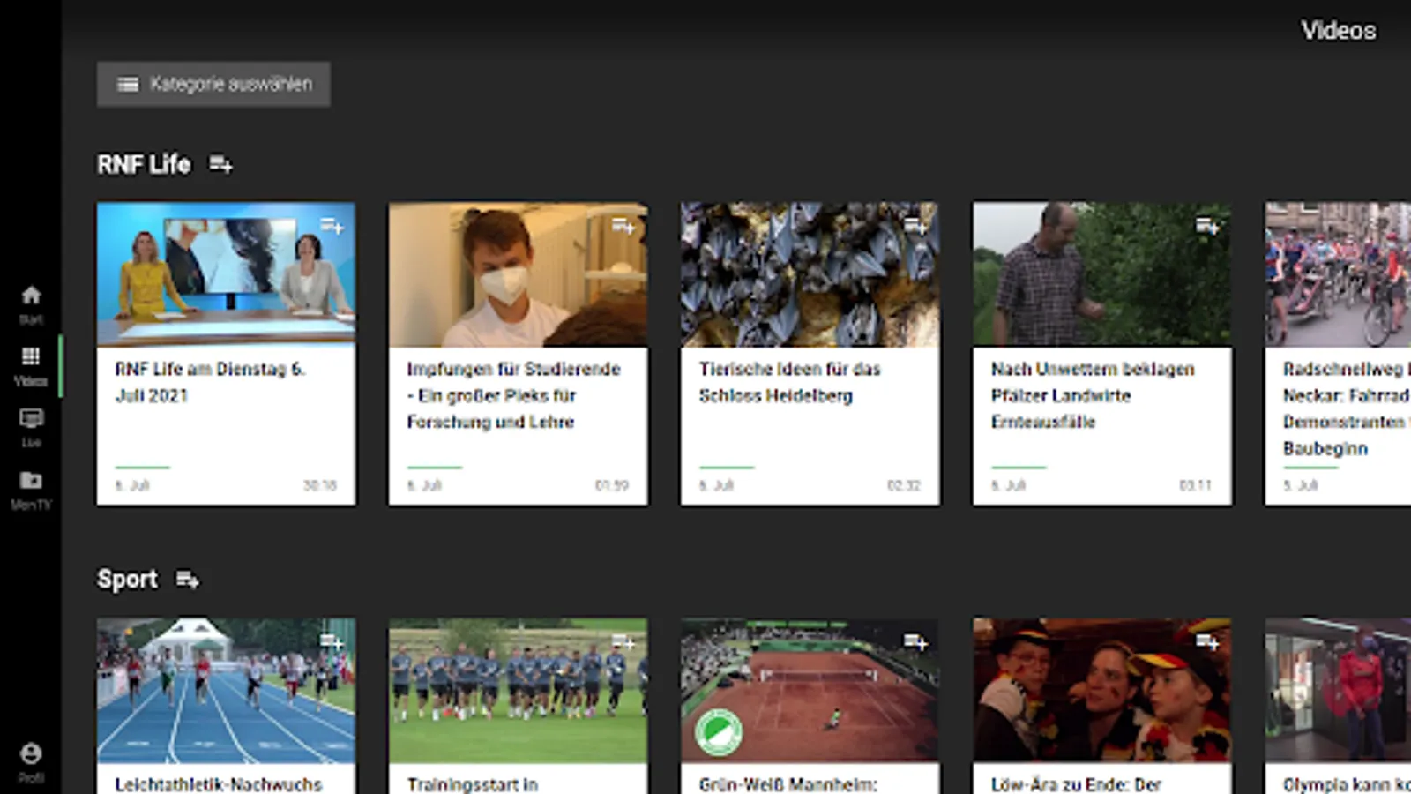Open the running track thumbnail in Sport
This screenshot has width=1411, height=794.
click(227, 690)
